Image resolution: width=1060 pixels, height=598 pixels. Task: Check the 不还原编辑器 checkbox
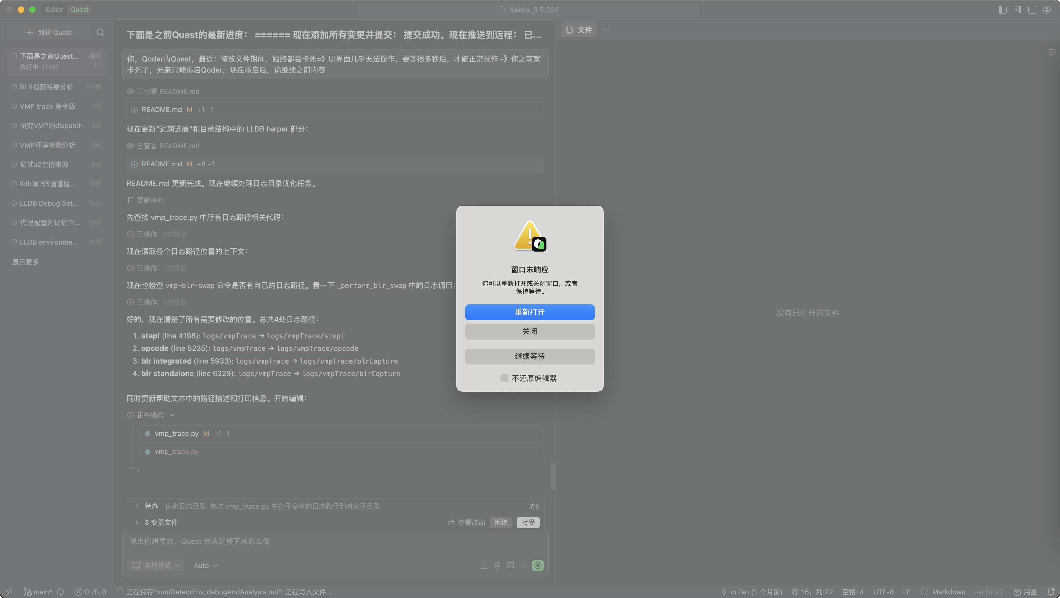click(x=504, y=378)
